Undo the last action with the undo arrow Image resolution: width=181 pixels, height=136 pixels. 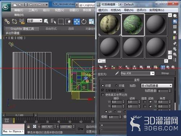pos(31,5)
